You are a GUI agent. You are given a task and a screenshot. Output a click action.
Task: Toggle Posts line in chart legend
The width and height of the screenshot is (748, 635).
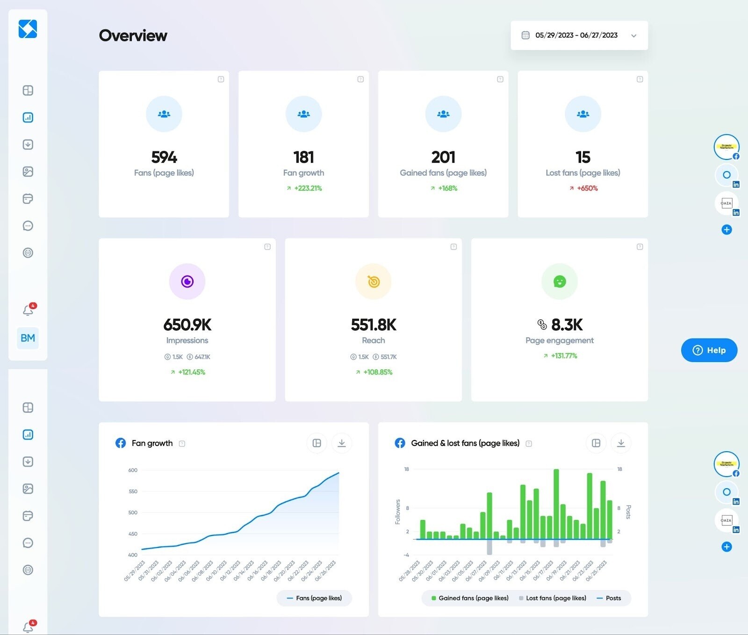point(609,598)
